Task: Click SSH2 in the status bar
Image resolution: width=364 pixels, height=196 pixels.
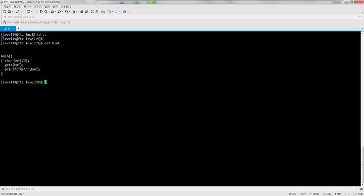Action: (x=293, y=194)
